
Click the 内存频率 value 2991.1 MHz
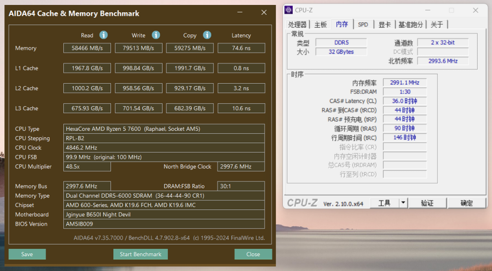(405, 83)
